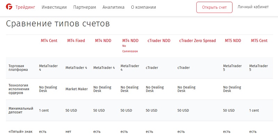Select the MT5 Cent account header
This screenshot has height=136, width=278.
[259, 41]
